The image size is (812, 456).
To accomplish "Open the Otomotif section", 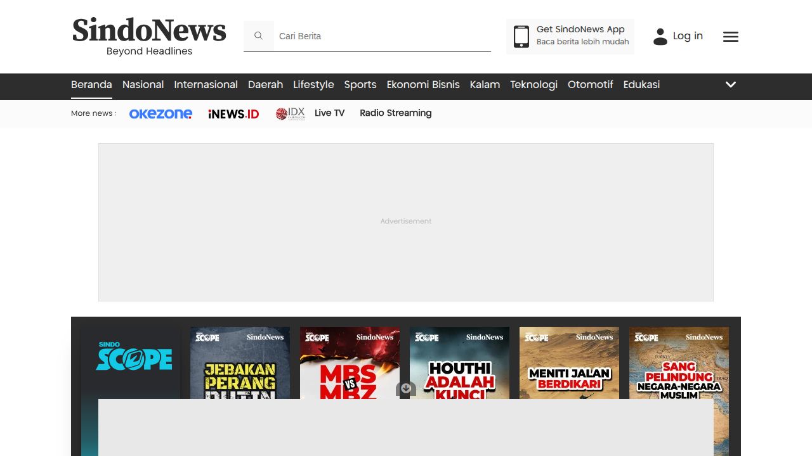I will (x=590, y=85).
